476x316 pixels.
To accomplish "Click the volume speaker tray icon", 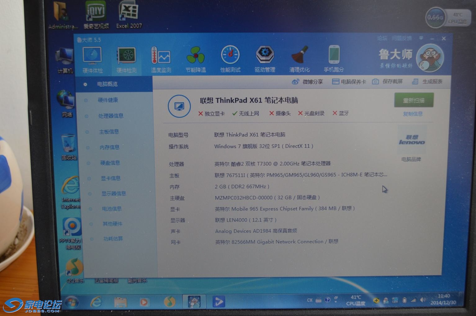I will [x=423, y=300].
